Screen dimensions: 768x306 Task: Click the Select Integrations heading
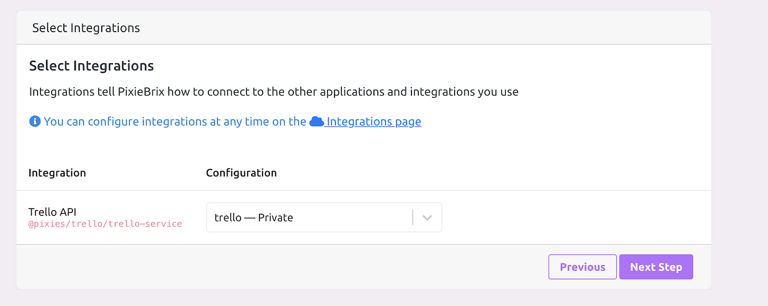91,65
